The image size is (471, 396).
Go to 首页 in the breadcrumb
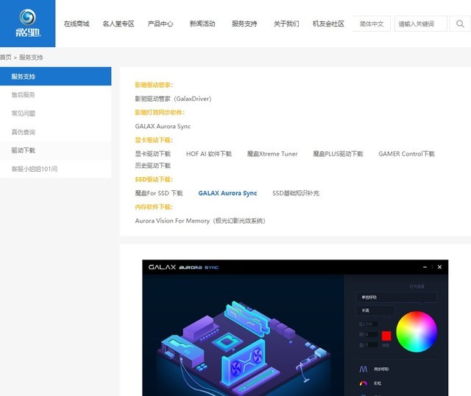(x=6, y=58)
